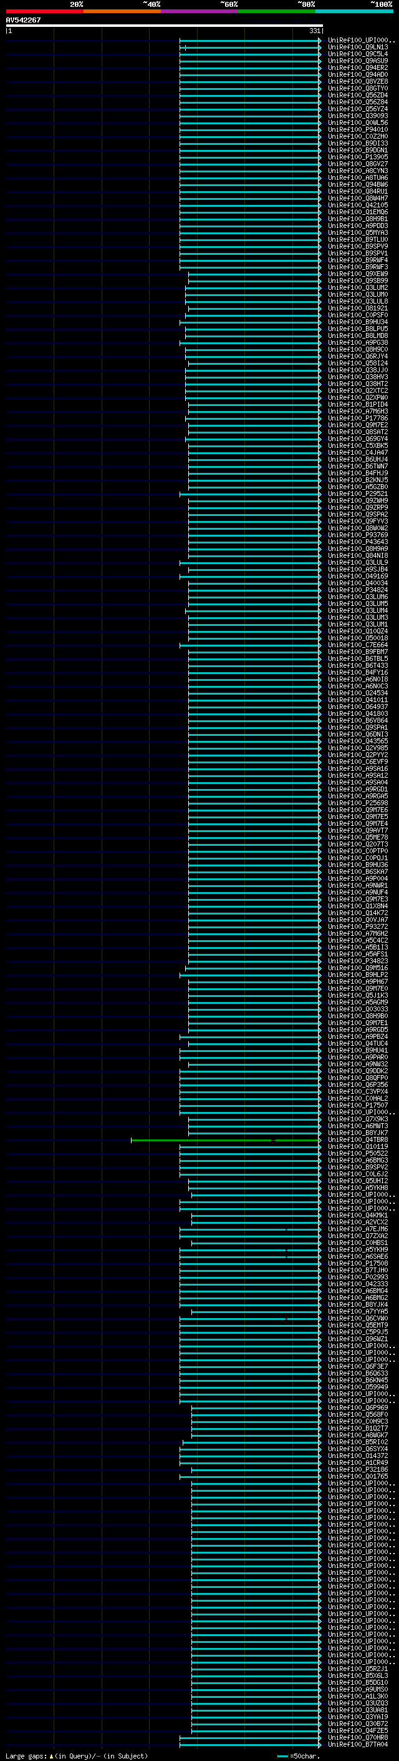The height and width of the screenshot is (1761, 399).
Task: Click the UniRef100_Q8GTY0 entry
Action: 358,88
